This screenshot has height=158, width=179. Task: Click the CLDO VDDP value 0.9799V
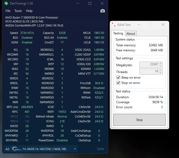coord(99,55)
